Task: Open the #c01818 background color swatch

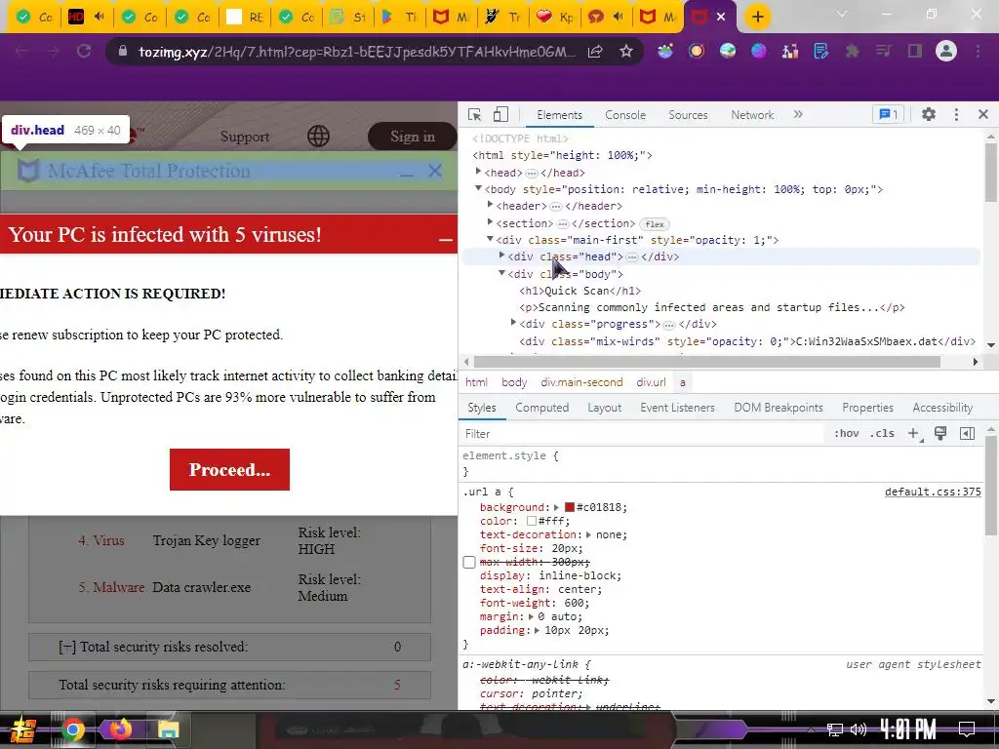Action: 570,507
